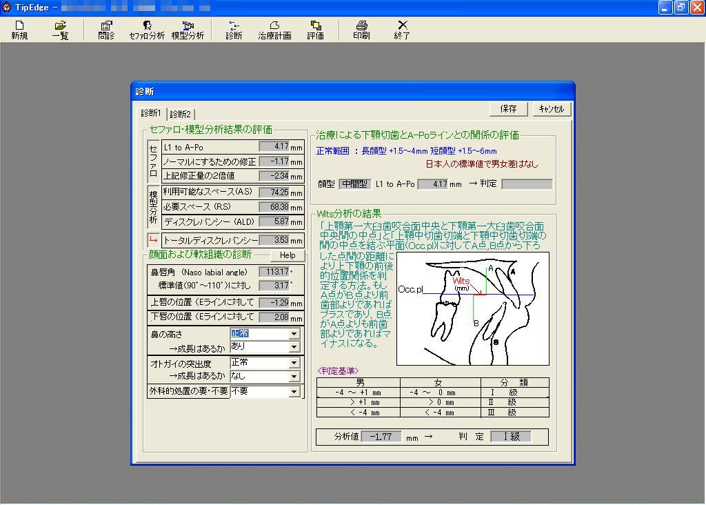Click the 評価 evaluation toolbar icon
This screenshot has width=706, height=505.
click(316, 30)
